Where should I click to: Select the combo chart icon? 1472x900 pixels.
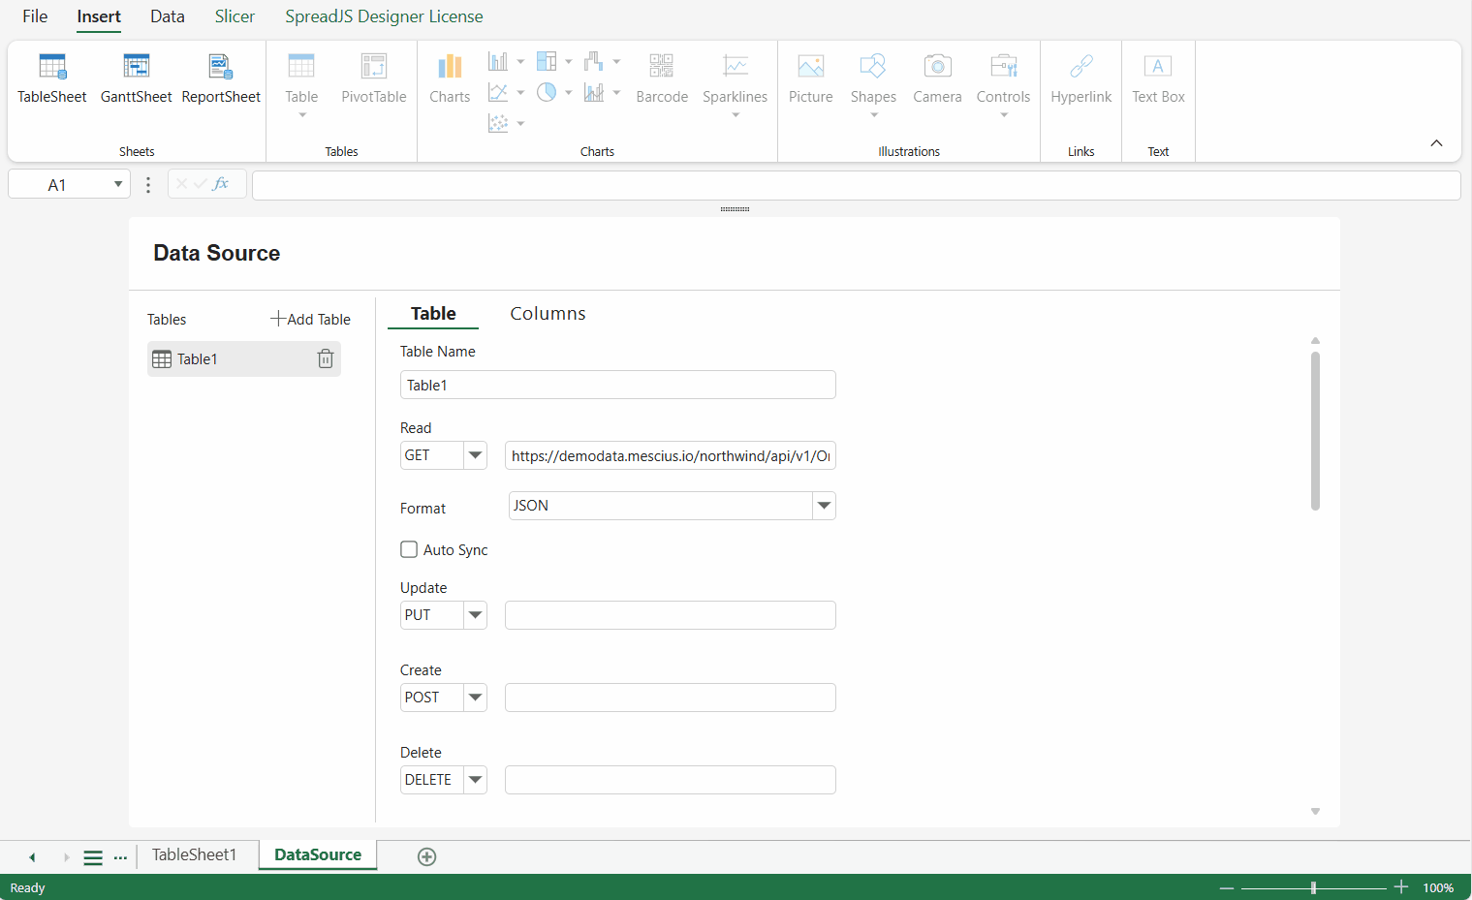(594, 93)
